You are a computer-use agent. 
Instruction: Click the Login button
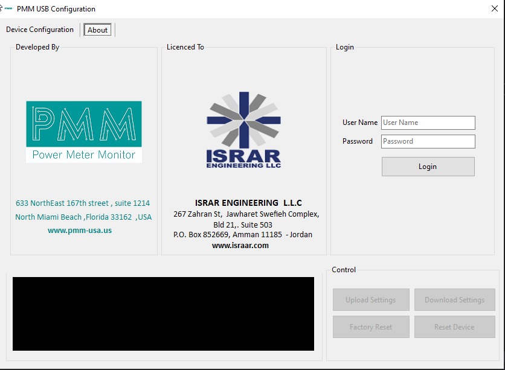click(x=428, y=167)
